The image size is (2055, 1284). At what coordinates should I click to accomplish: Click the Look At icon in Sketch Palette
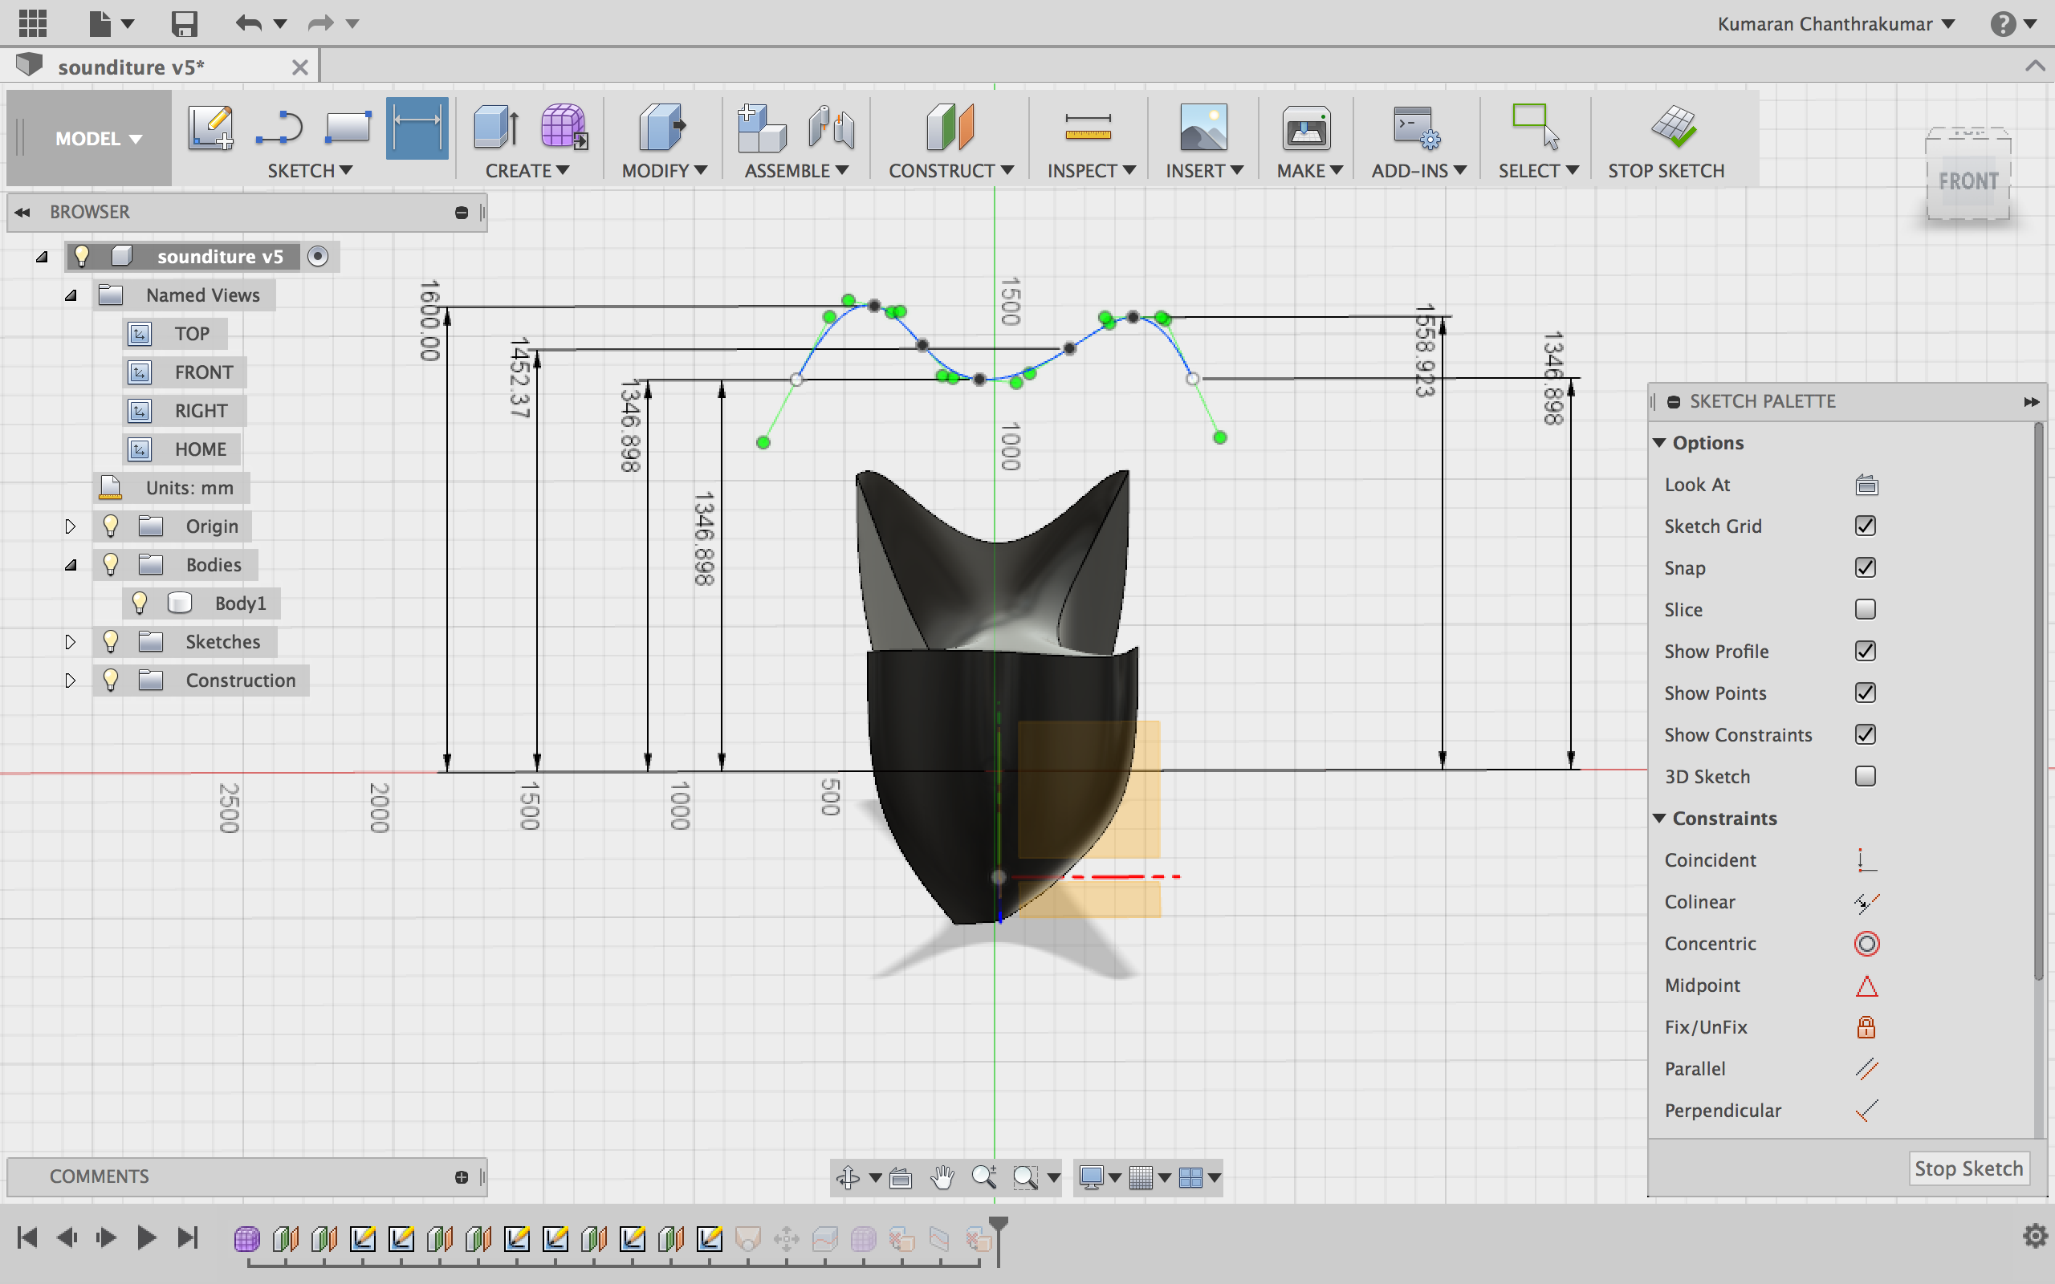point(1866,485)
